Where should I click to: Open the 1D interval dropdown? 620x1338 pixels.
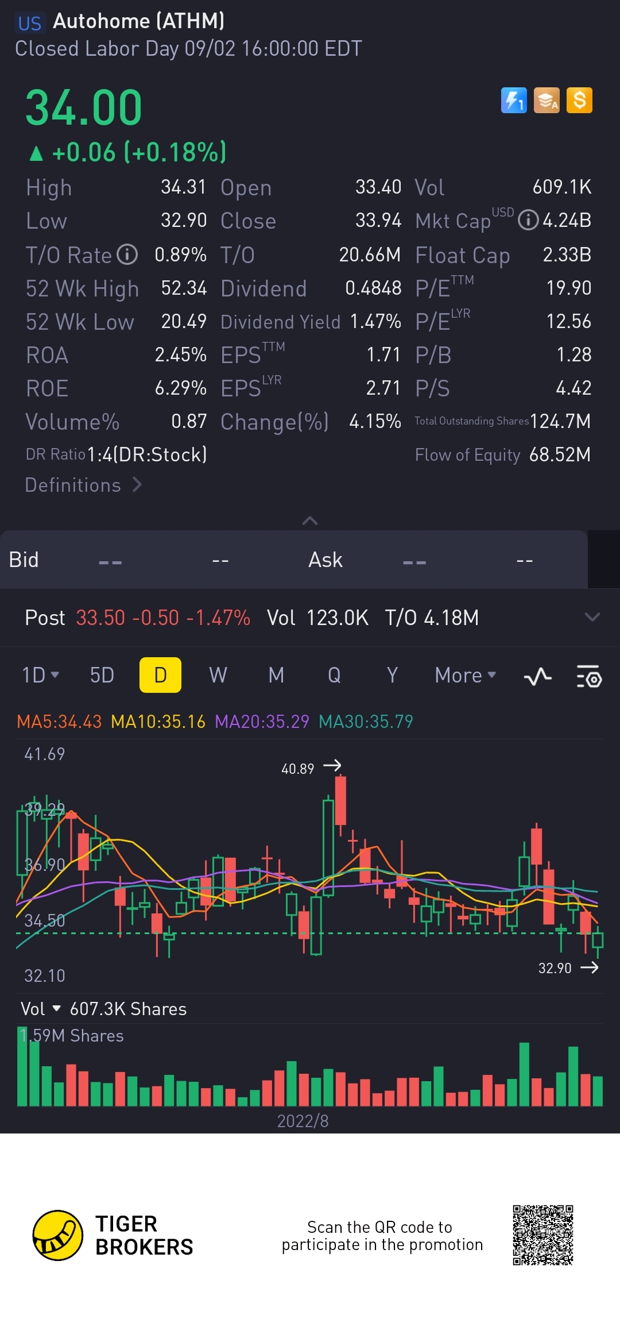40,675
